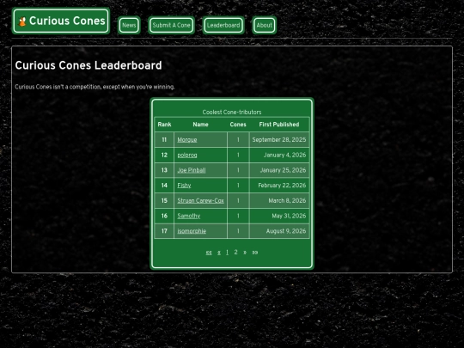View Joe Pinball's contributor page
The width and height of the screenshot is (464, 348).
pyautogui.click(x=192, y=170)
